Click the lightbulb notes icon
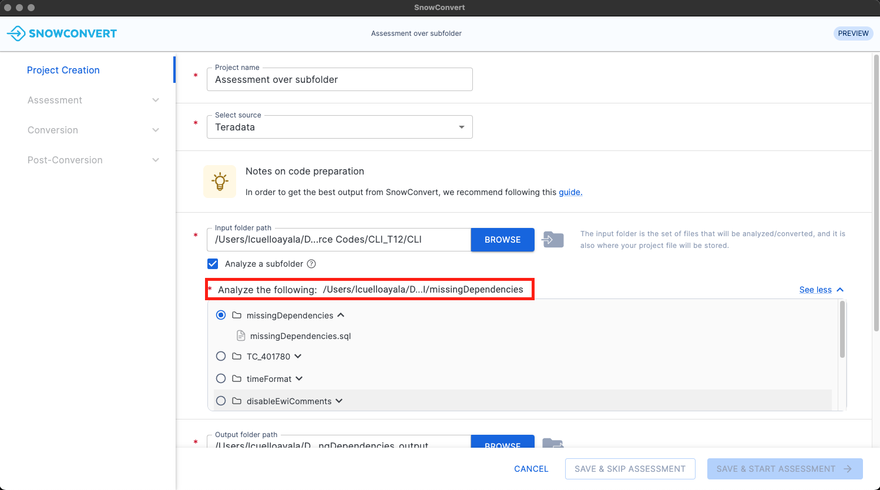Viewport: 880px width, 490px height. (220, 182)
